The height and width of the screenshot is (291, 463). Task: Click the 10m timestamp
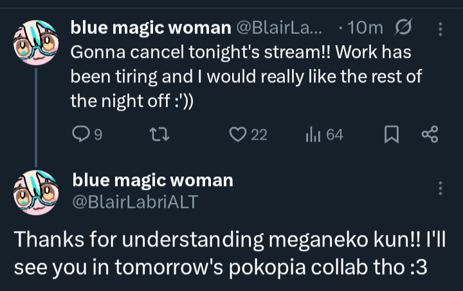tap(365, 28)
